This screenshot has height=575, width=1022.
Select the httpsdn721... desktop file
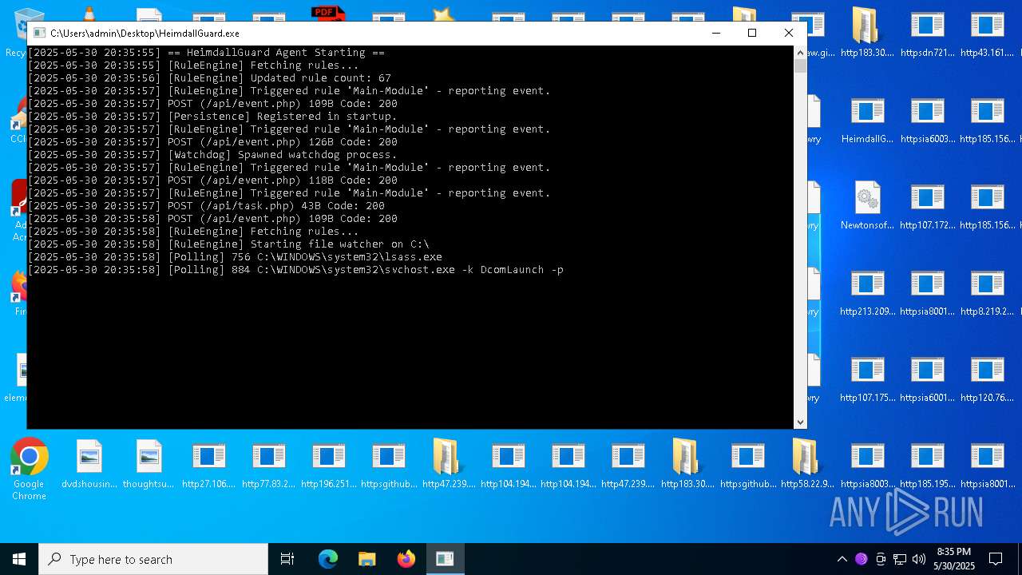(x=927, y=34)
